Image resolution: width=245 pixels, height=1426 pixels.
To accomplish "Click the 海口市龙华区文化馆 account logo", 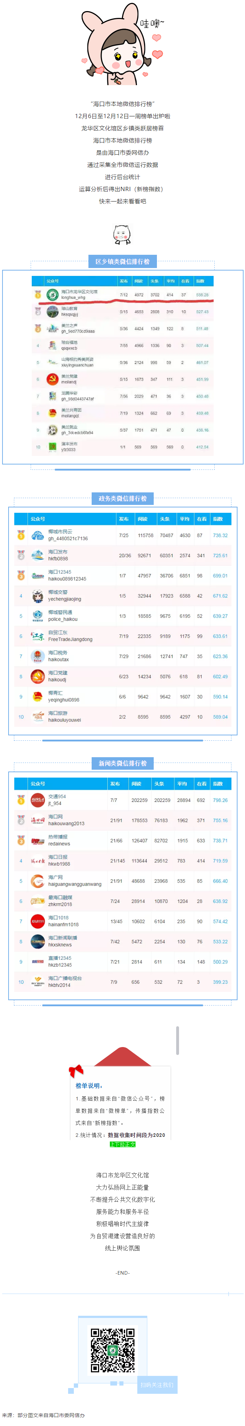I will click(x=52, y=295).
